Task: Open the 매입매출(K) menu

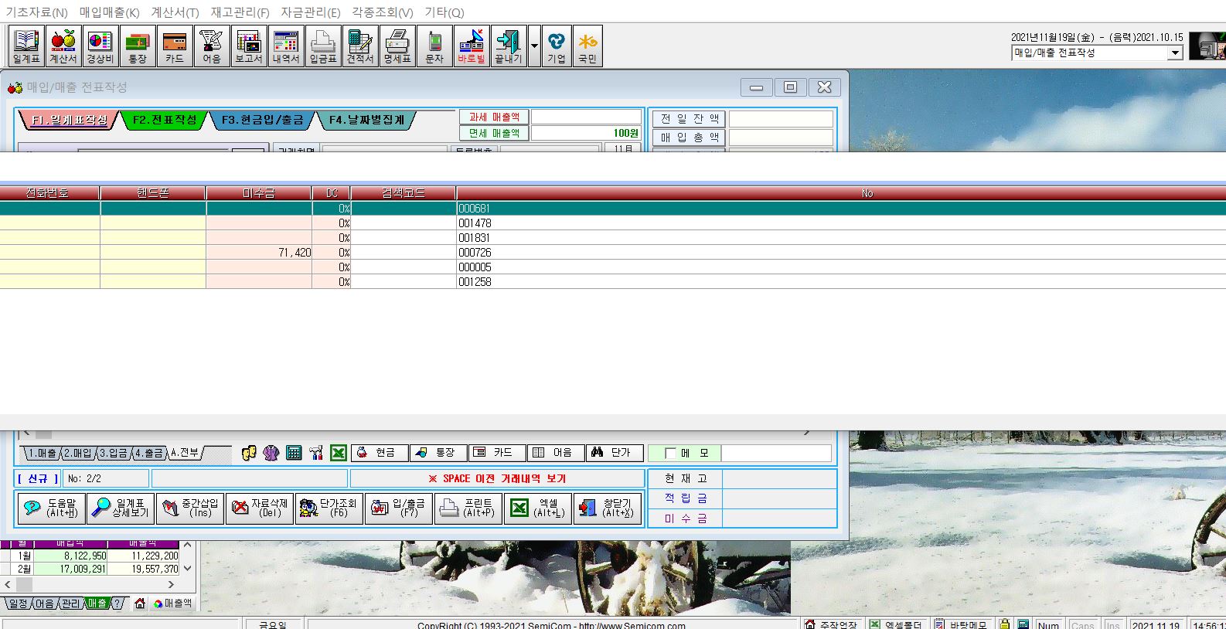Action: click(110, 12)
